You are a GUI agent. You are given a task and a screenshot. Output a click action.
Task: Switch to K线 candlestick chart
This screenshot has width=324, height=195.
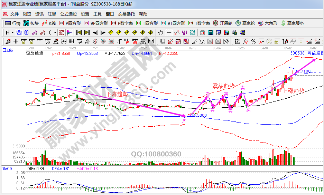point(49,23)
